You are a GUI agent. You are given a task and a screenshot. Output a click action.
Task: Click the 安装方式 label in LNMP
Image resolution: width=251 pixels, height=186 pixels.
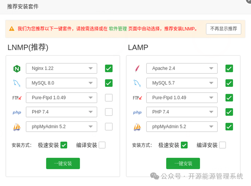[x=22, y=145]
